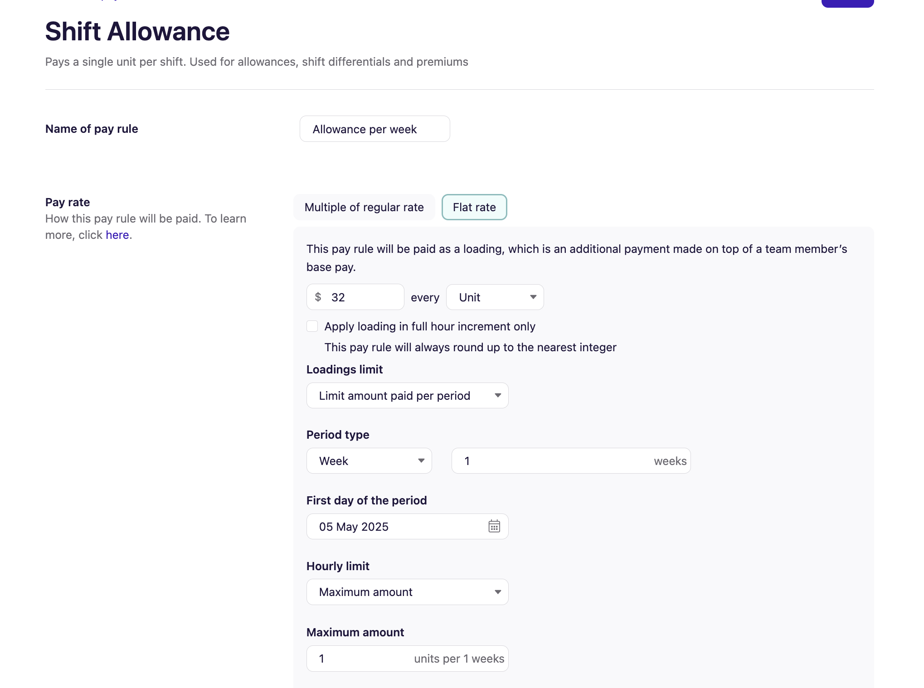Screen dimensions: 924x688
Task: Click the purple button at top right
Action: 847,3
